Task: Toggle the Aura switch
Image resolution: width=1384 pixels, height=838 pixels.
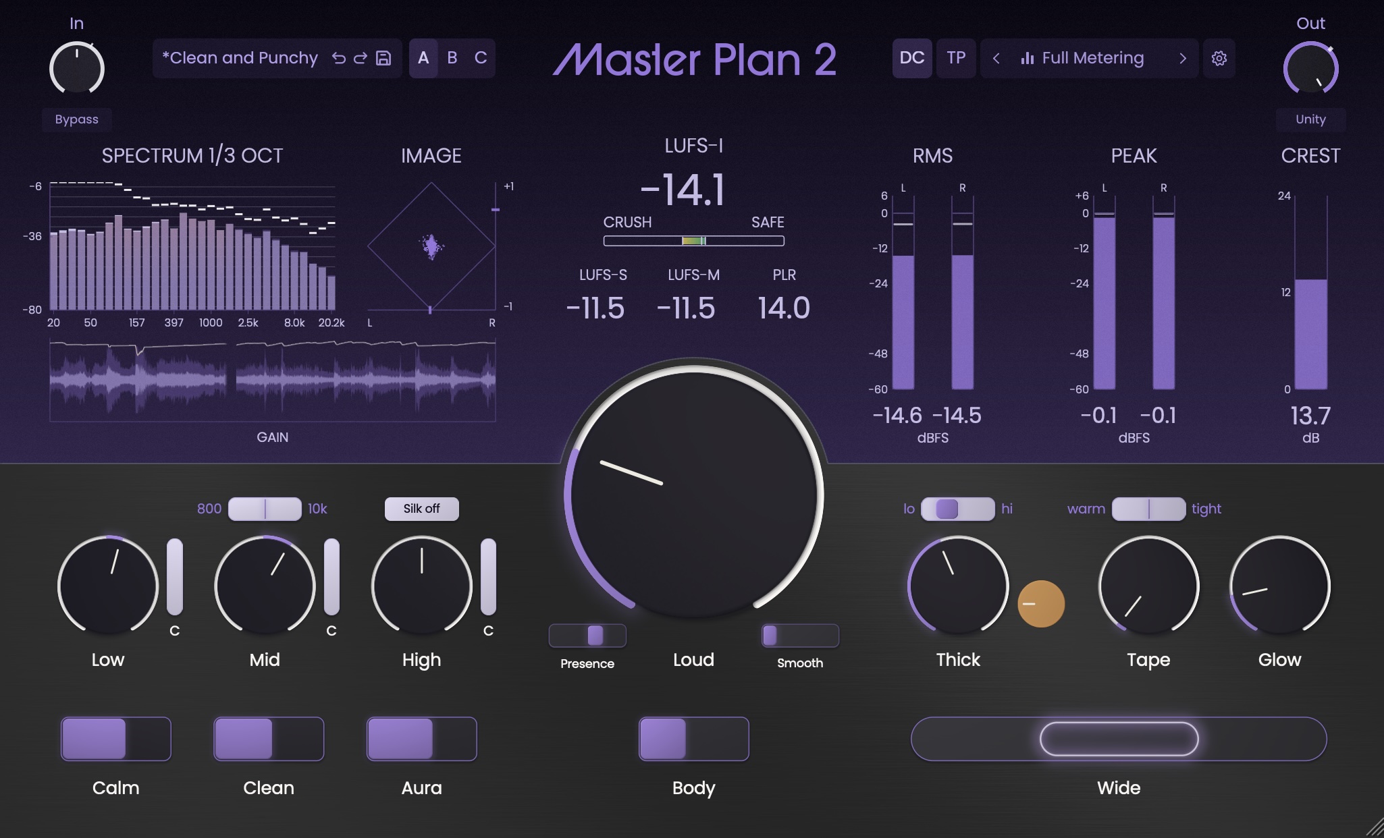Action: tap(421, 739)
